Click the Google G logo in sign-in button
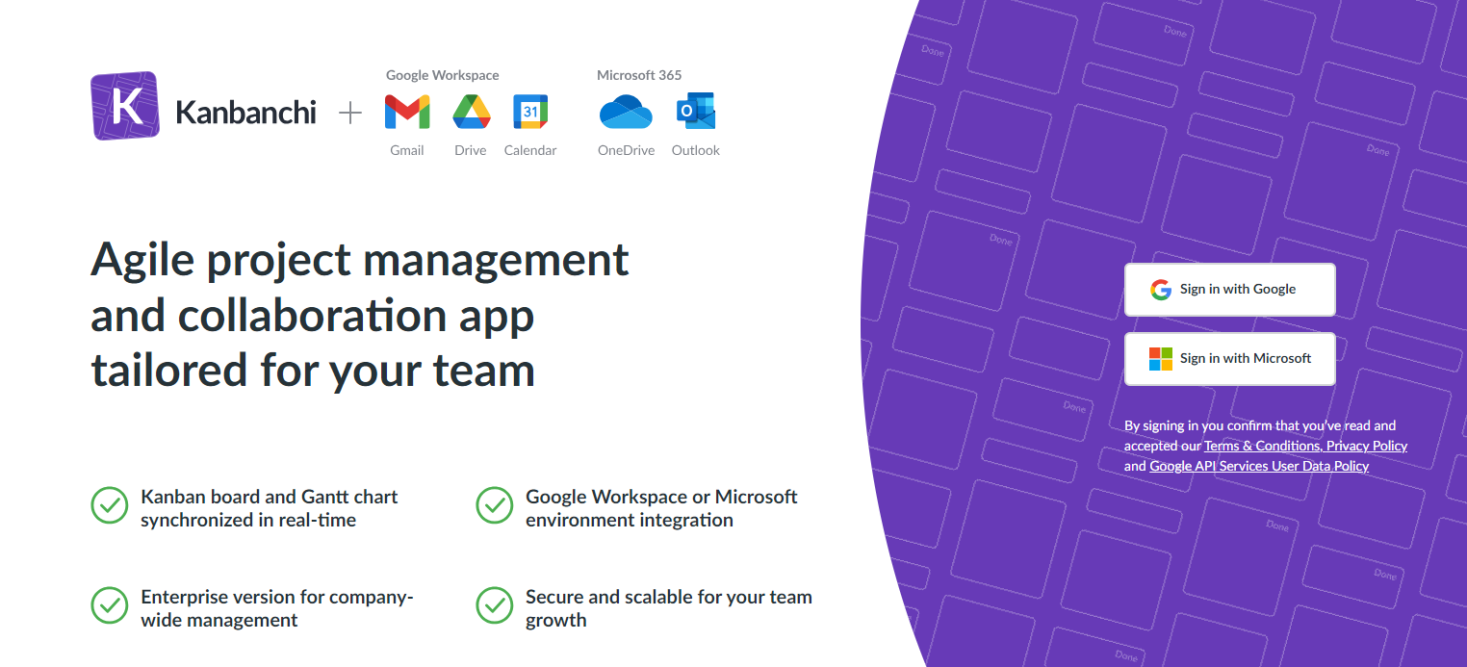Viewport: 1467px width, 667px height. (x=1161, y=290)
